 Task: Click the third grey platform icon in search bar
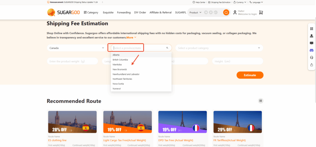click(x=216, y=13)
